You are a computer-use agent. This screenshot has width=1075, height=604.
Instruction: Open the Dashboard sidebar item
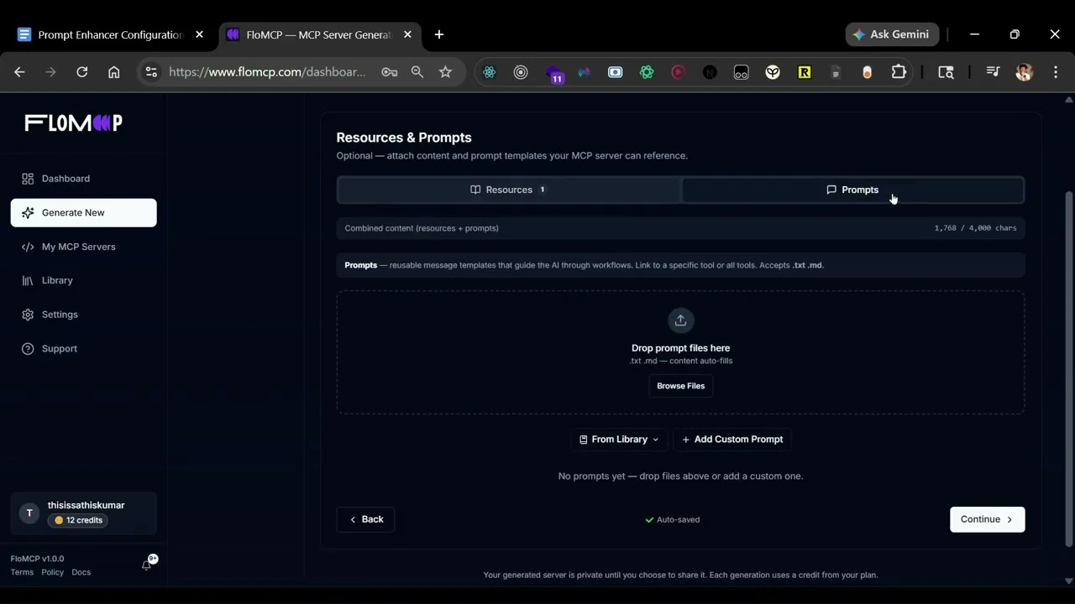[83, 179]
